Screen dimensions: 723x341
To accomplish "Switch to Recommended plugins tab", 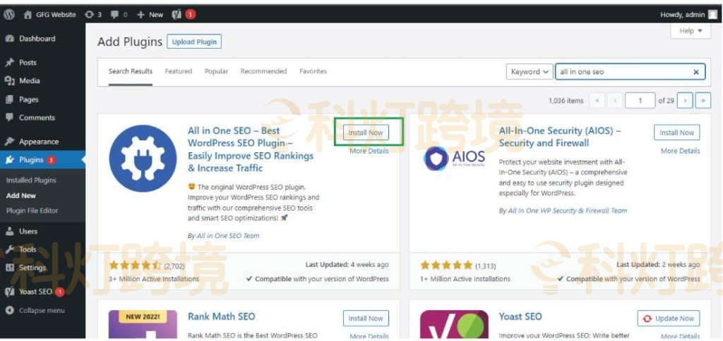I will 264,71.
